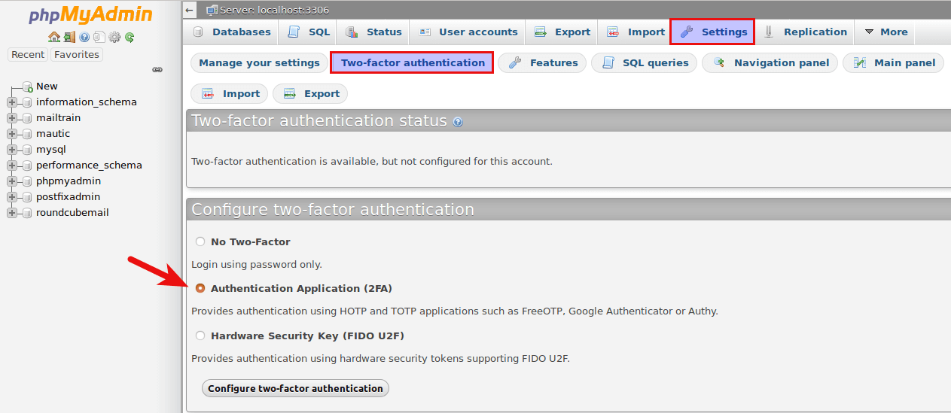Click the Home icon in navigation panel
This screenshot has width=951, height=413.
[53, 37]
